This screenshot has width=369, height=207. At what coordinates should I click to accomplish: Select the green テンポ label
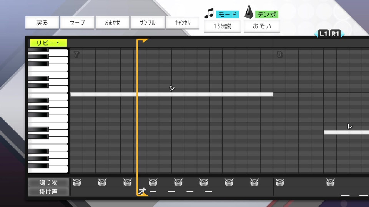[x=267, y=15]
